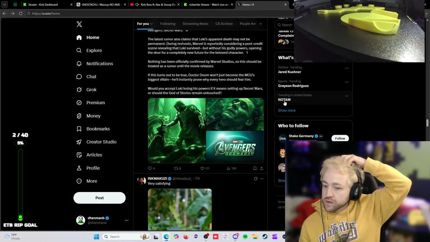Open Firefox from the taskbar
The width and height of the screenshot is (430, 242).
tap(186, 237)
